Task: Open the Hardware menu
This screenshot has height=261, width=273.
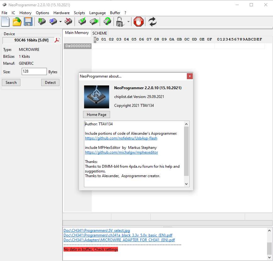Action: [x=61, y=13]
